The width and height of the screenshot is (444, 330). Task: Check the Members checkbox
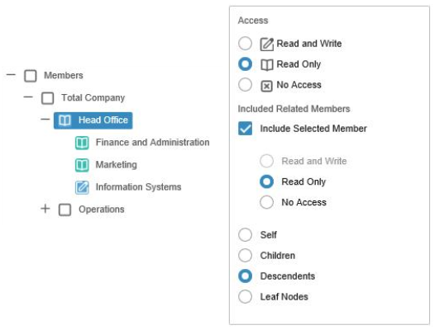31,76
